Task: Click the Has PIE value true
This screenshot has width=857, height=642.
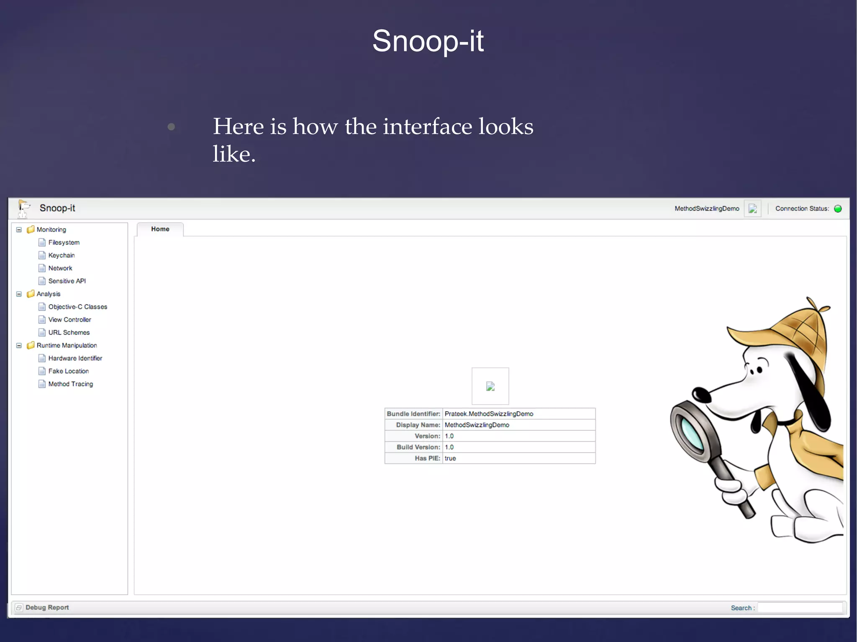Action: tap(450, 459)
